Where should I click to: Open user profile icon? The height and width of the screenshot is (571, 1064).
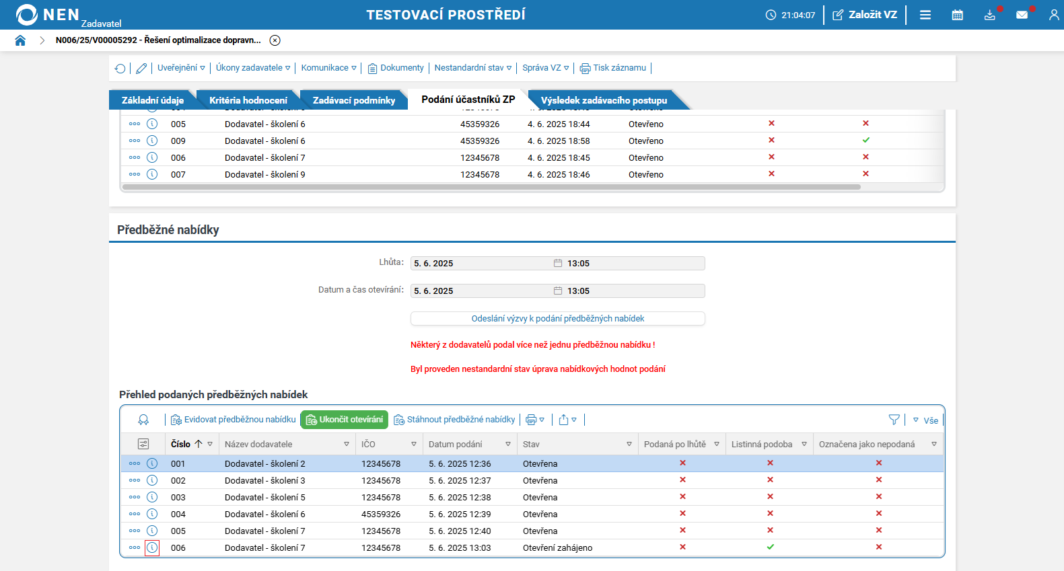[x=1054, y=15]
